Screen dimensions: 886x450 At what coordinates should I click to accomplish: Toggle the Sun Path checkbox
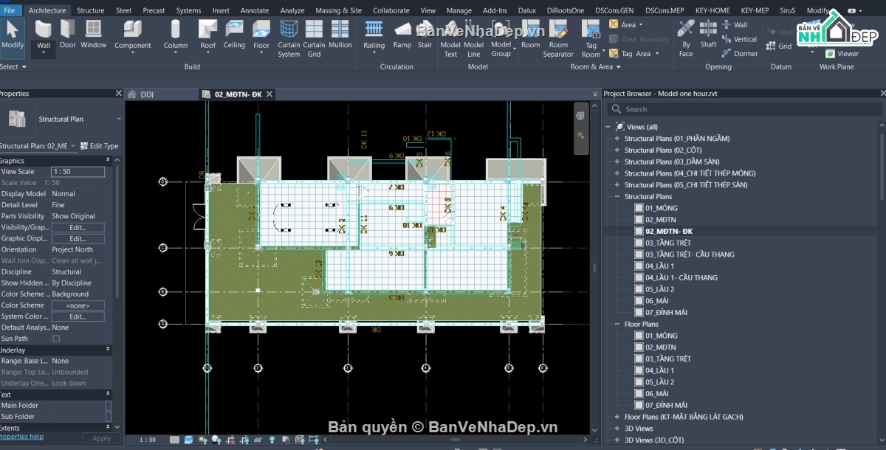pos(56,339)
